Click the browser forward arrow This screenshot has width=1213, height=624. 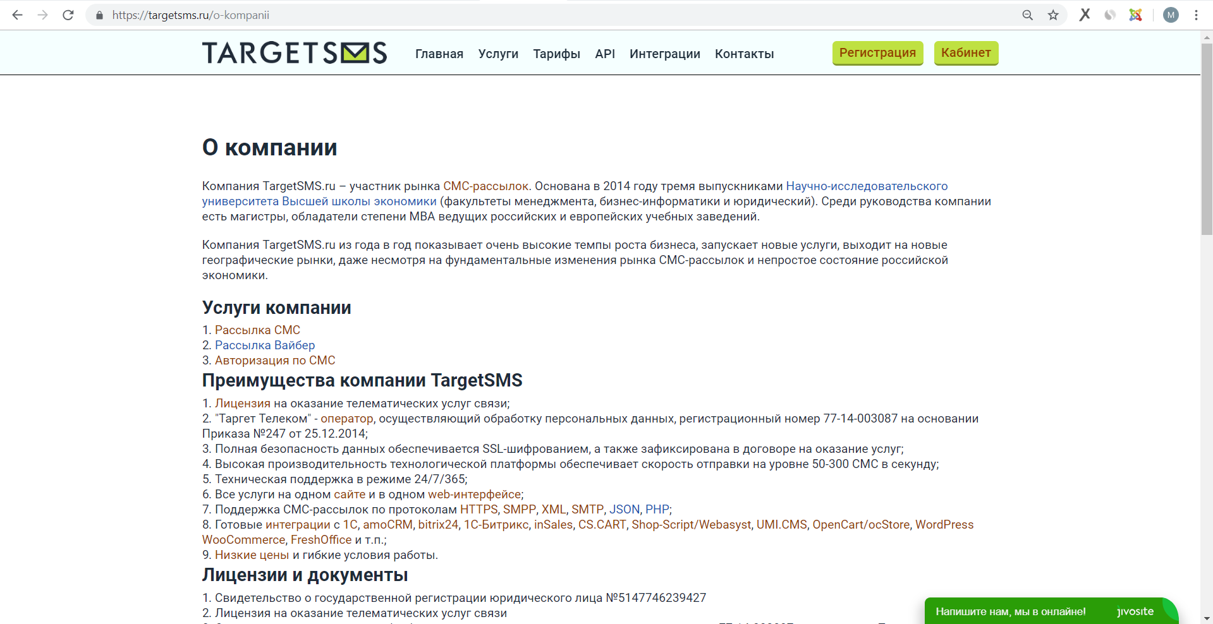click(x=43, y=15)
